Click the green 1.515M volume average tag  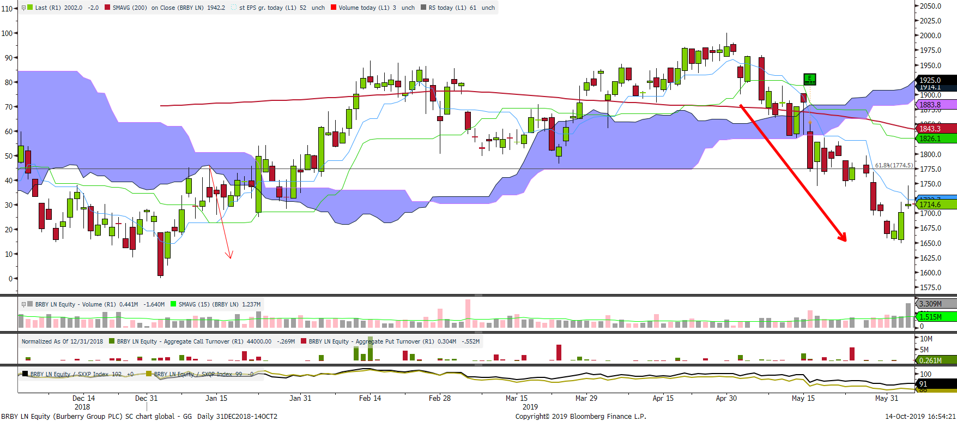click(x=936, y=317)
